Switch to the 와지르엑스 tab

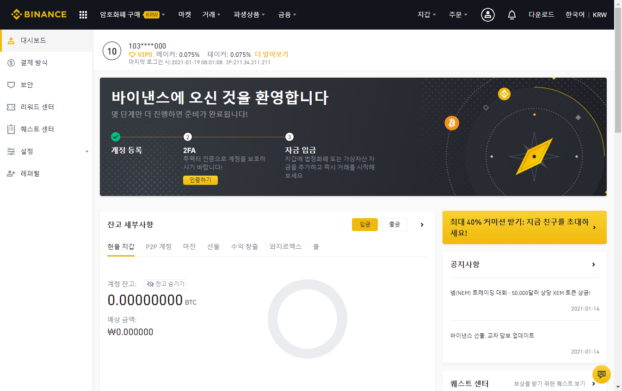(285, 247)
